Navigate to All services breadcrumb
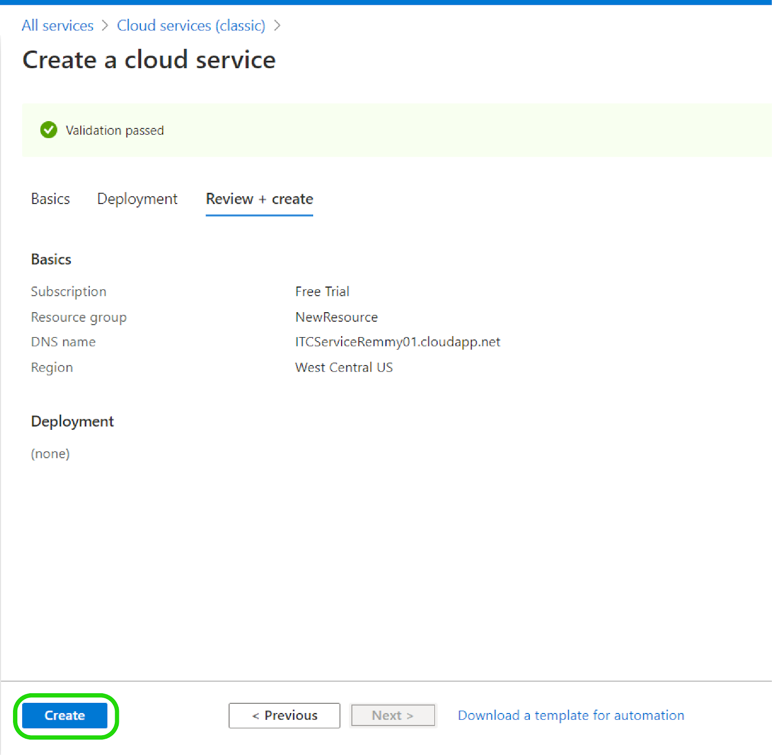 (57, 25)
